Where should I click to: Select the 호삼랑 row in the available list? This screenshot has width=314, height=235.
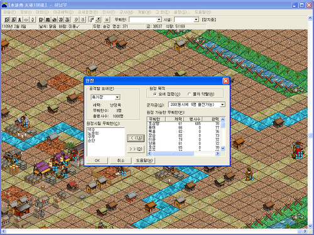pos(184,123)
